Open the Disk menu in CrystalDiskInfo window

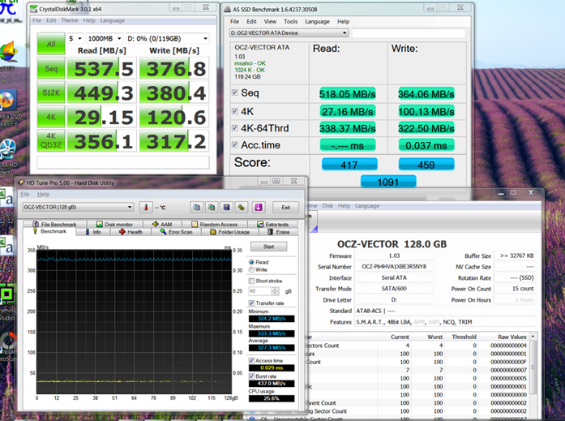tap(327, 206)
